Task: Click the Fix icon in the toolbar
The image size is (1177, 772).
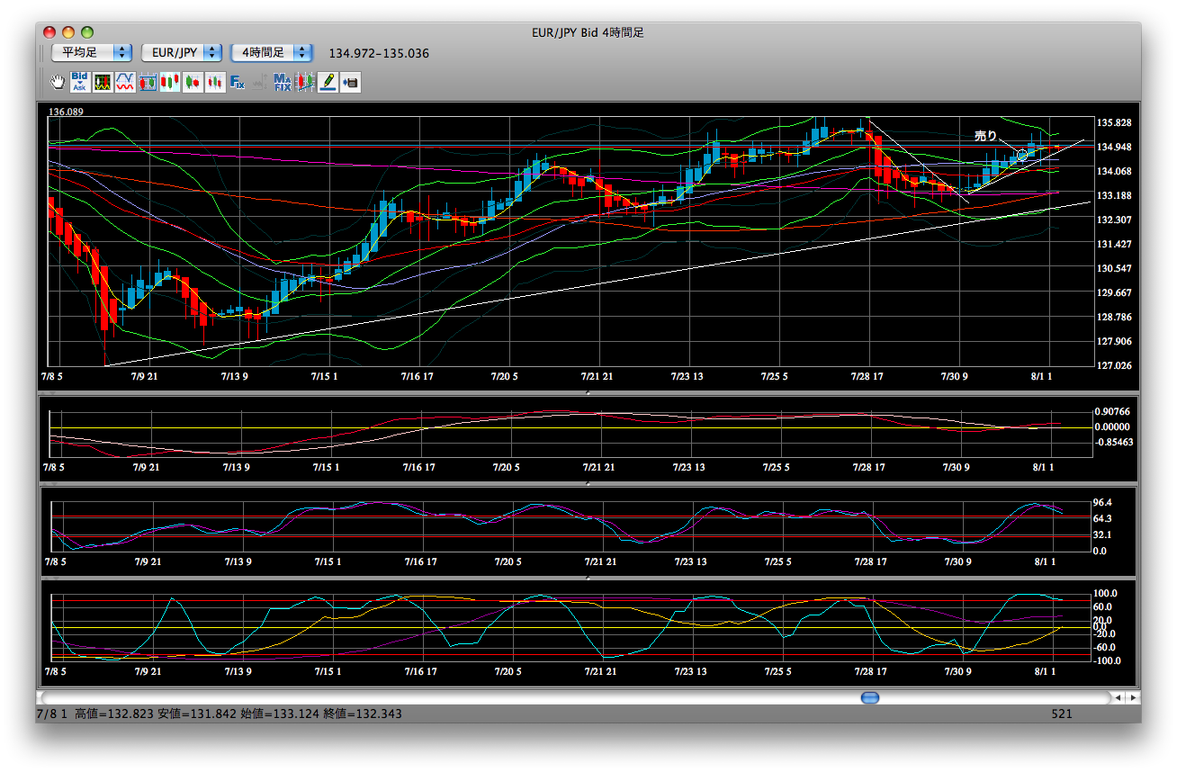Action: click(238, 82)
